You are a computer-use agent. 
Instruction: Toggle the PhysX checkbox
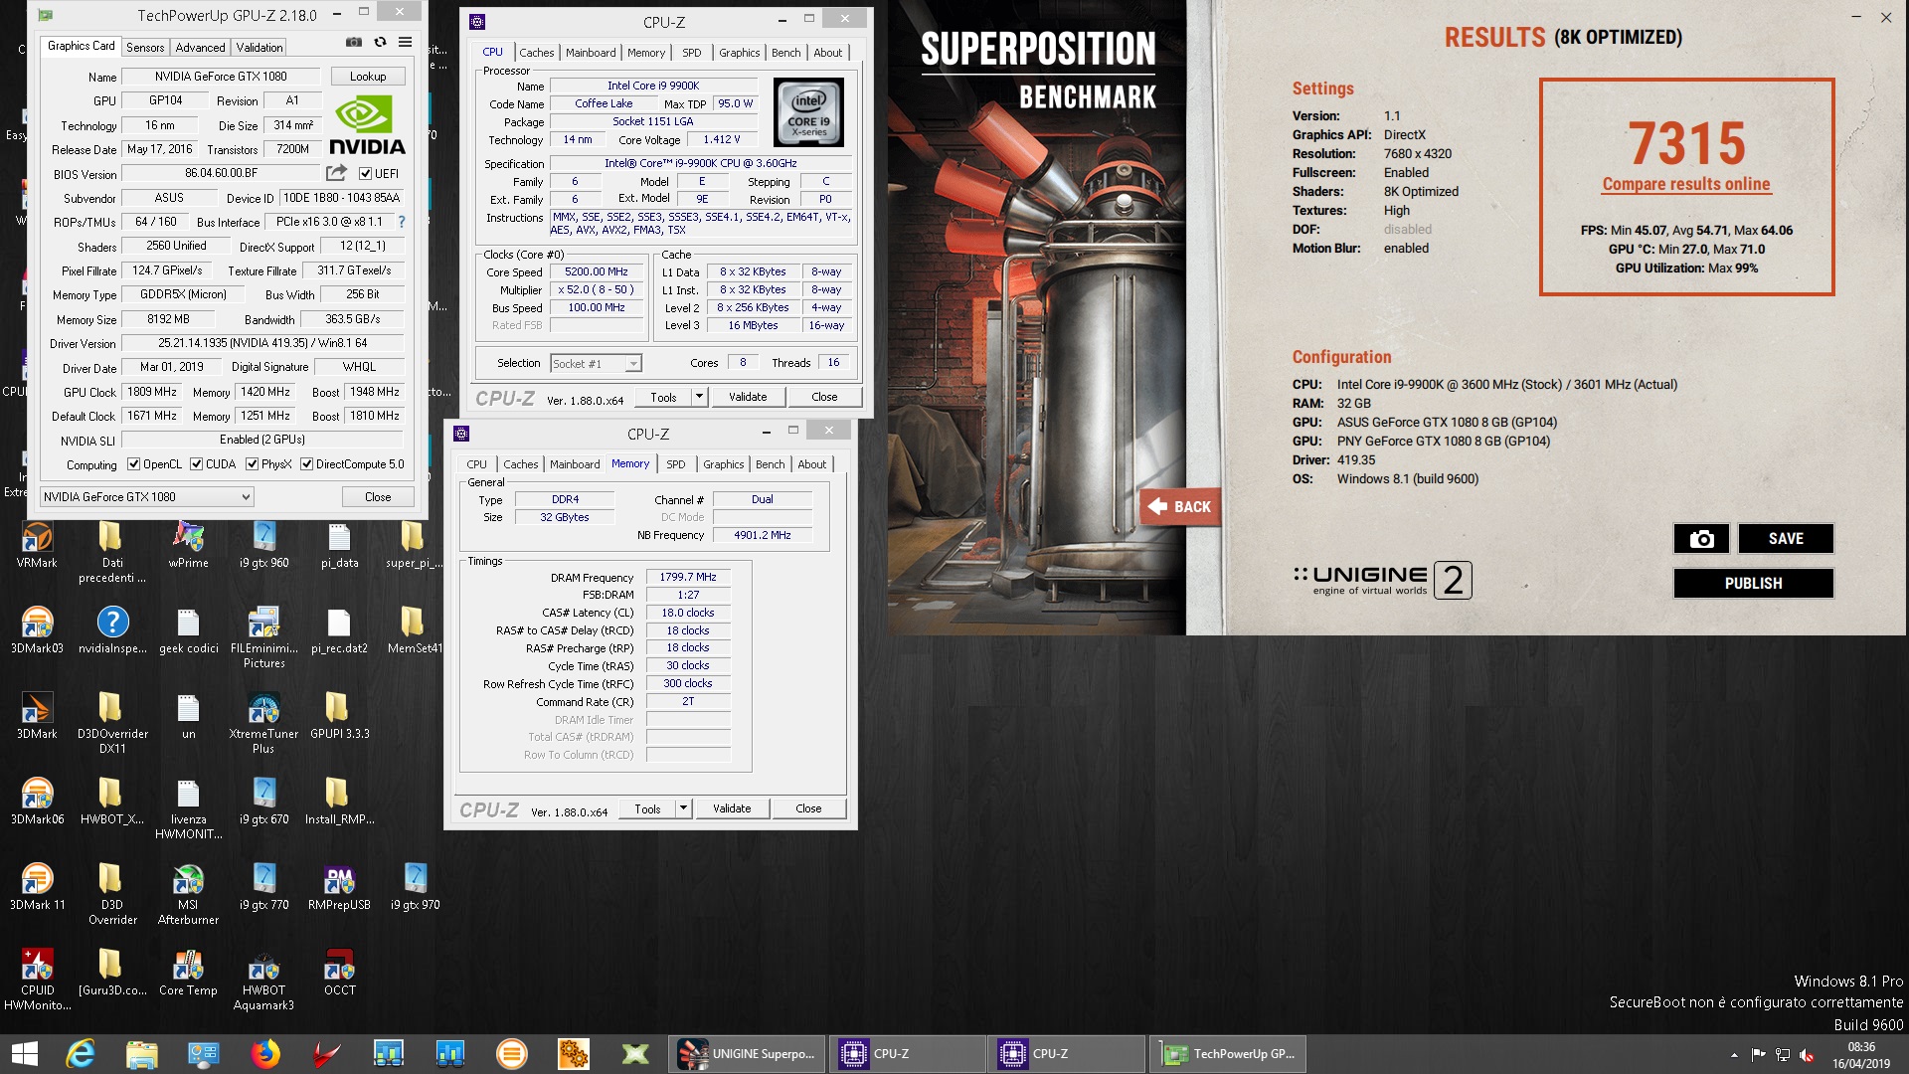point(253,464)
